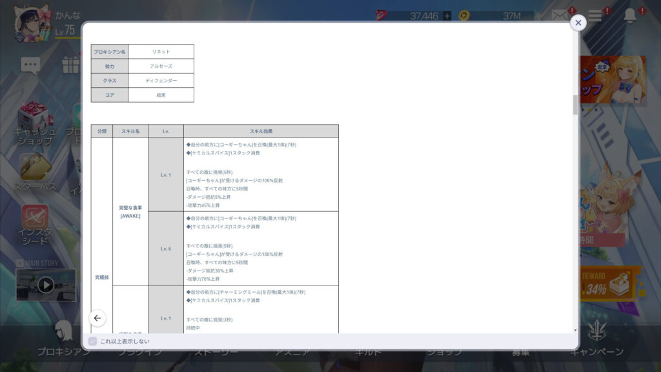Click the red gem currency icon
The image size is (661, 372).
click(x=382, y=15)
